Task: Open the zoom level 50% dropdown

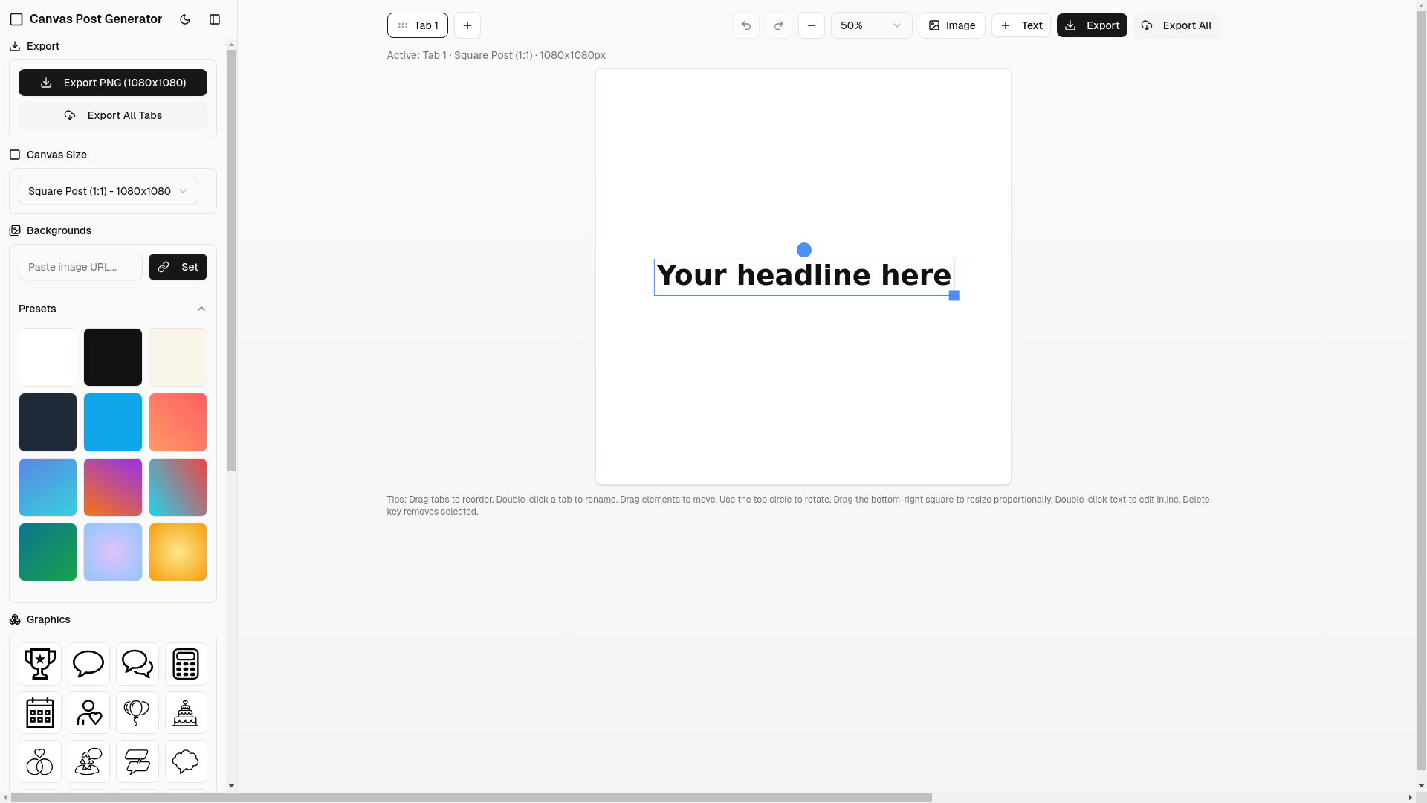Action: point(871,25)
